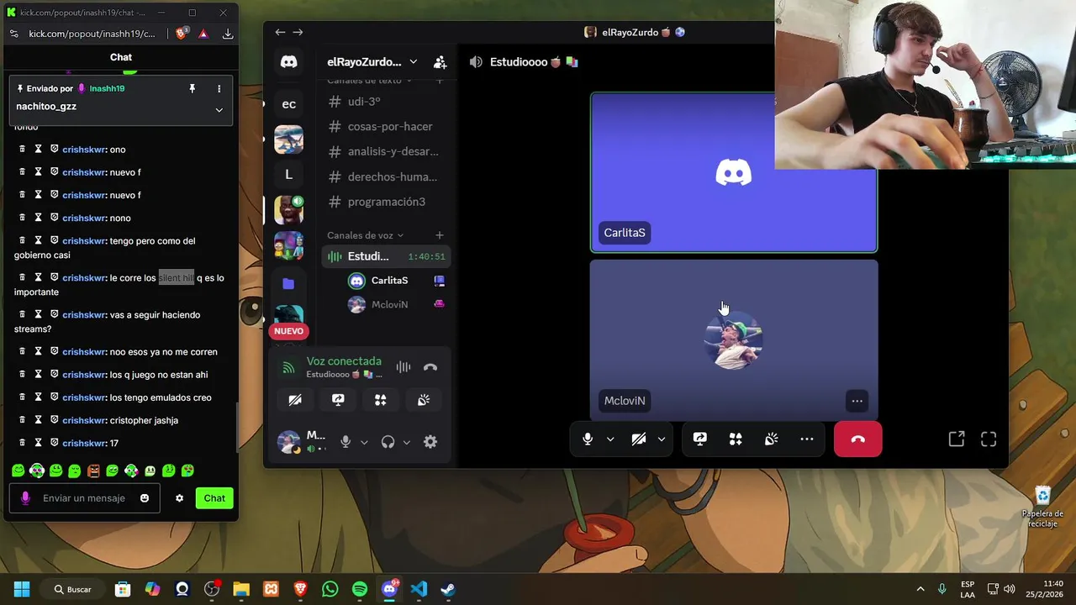This screenshot has height=605, width=1076.
Task: Open Brave Shields icon in Kick window
Action: click(182, 34)
